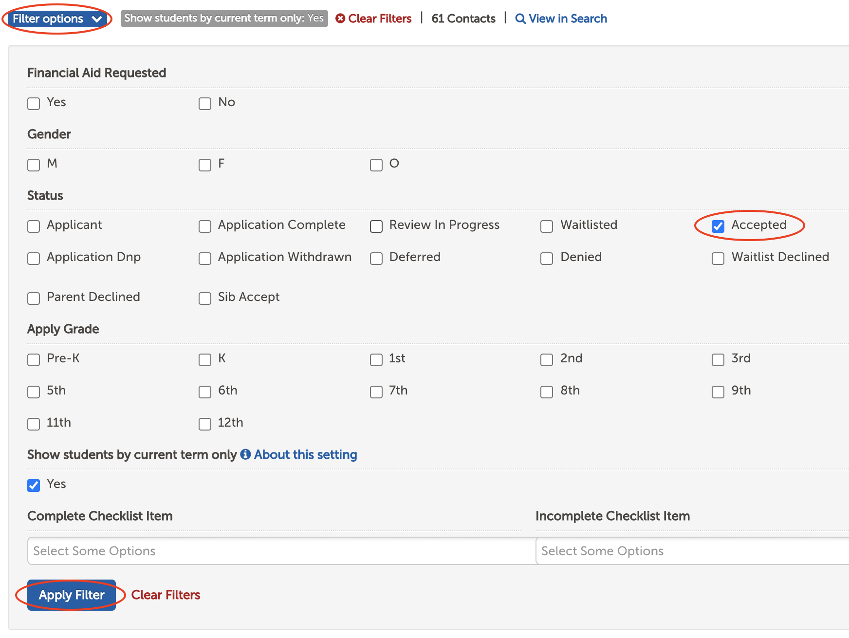This screenshot has height=638, width=849.
Task: Select 8th apply grade checkbox
Action: (547, 392)
